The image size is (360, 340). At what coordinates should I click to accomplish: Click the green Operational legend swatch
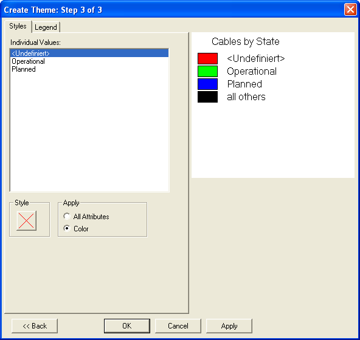point(207,71)
